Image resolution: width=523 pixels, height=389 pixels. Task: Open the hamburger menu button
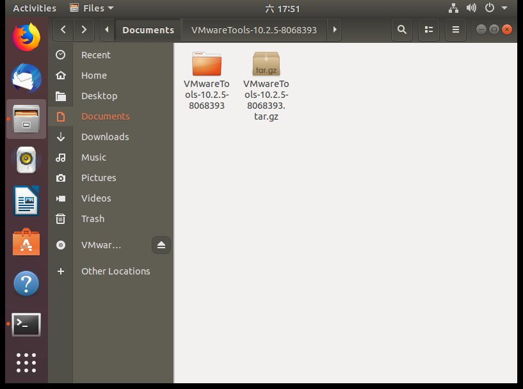[456, 29]
